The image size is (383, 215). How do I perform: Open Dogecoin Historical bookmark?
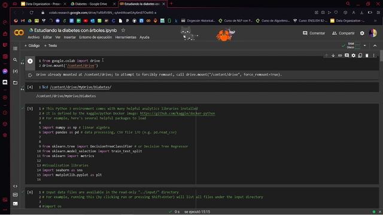(199, 21)
